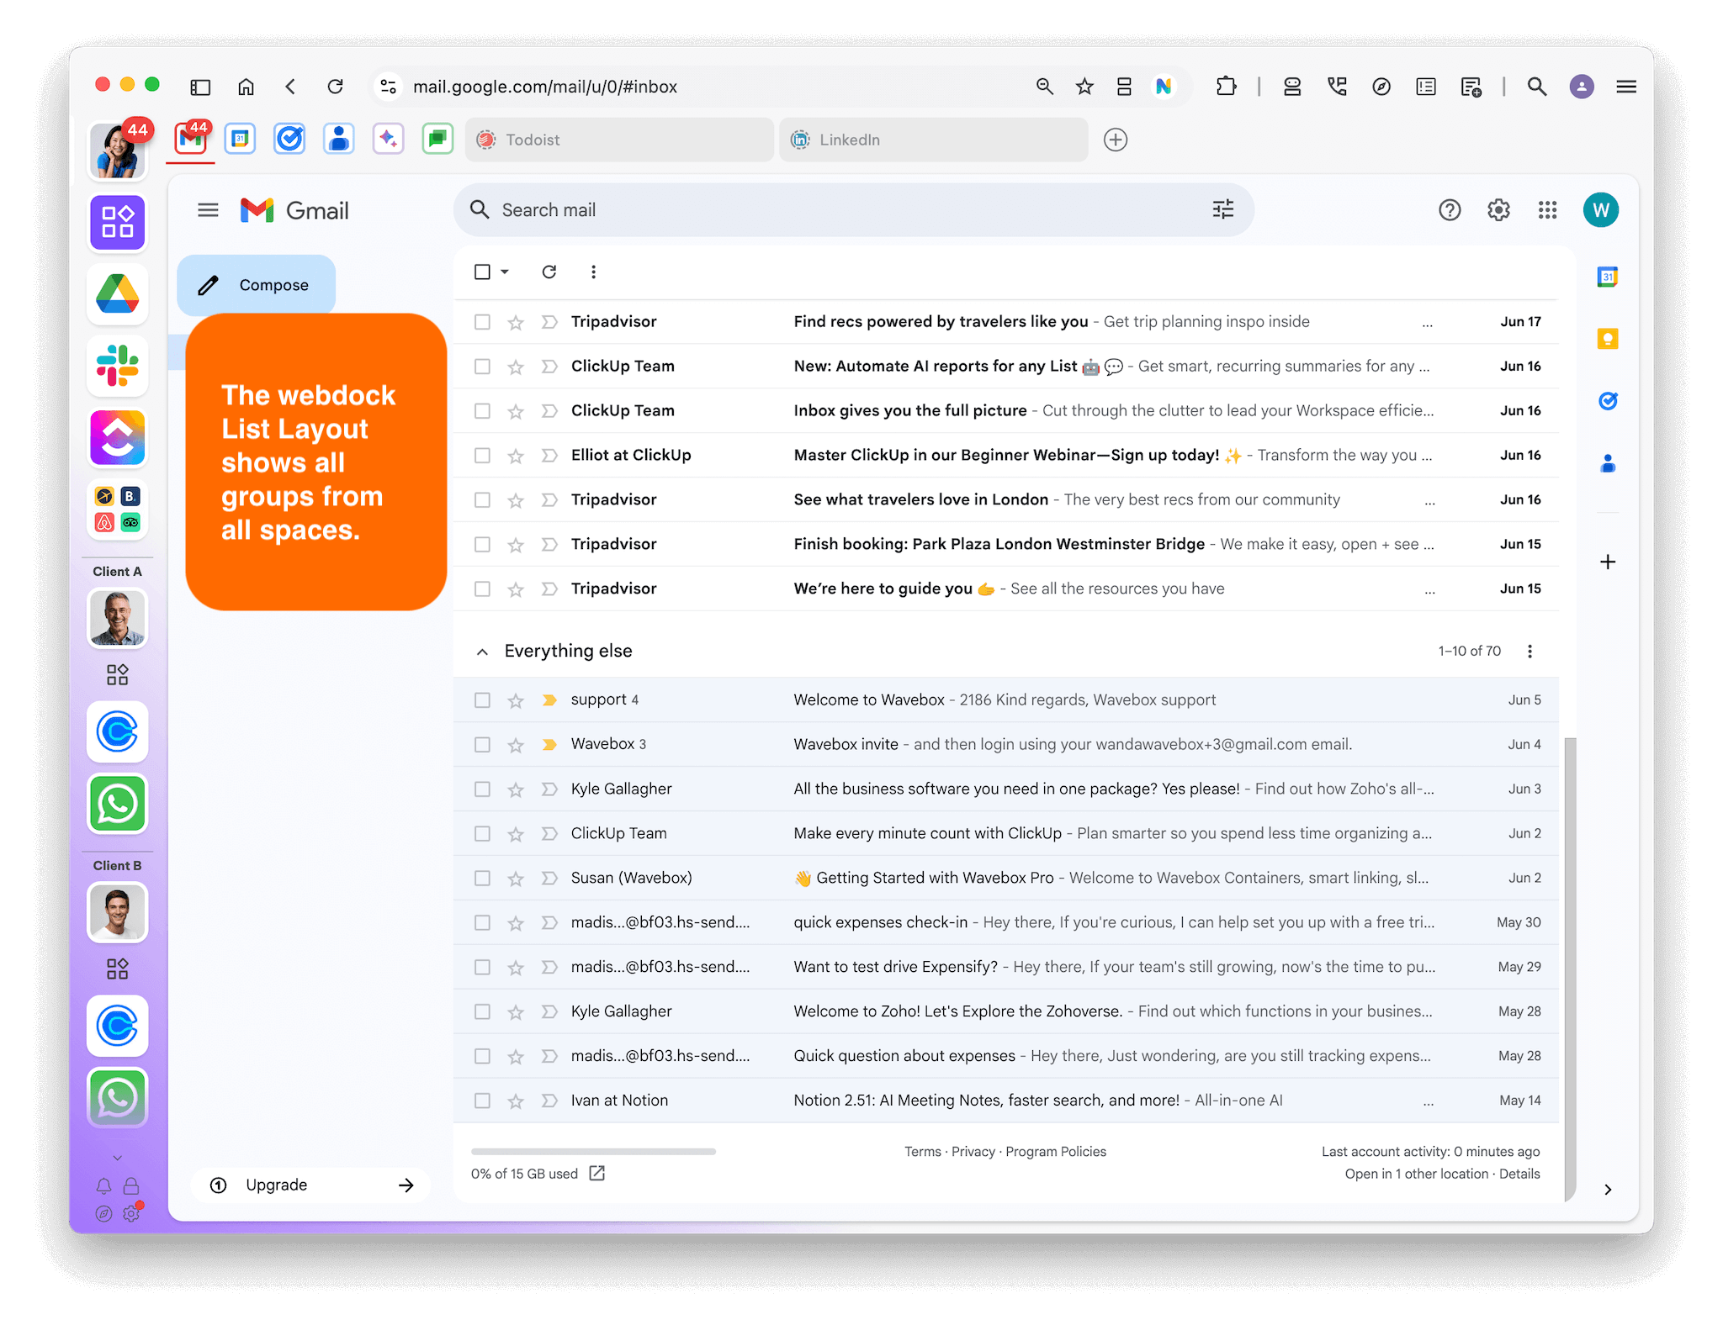
Task: Open the inbox More options menu
Action: coord(593,272)
